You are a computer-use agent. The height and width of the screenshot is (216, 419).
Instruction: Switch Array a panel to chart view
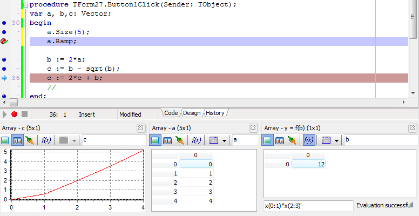click(x=167, y=140)
